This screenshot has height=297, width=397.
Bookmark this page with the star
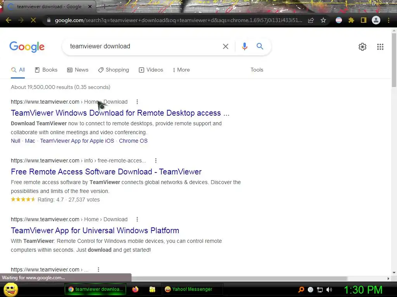tap(323, 20)
